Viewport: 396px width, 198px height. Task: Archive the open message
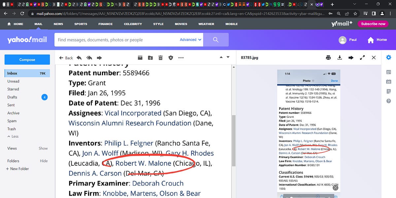click(x=140, y=57)
